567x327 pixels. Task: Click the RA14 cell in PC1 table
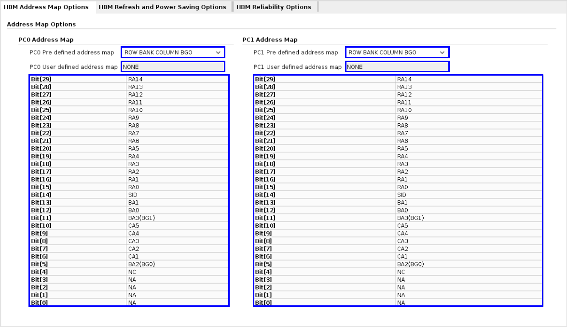(x=468, y=79)
